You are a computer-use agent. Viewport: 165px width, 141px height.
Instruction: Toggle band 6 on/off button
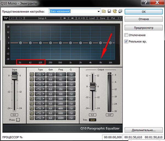pyautogui.click(x=32, y=99)
